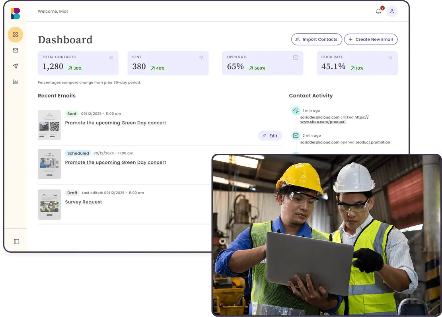View analytics via the bar chart sidebar icon
This screenshot has height=317, width=442.
pos(15,81)
